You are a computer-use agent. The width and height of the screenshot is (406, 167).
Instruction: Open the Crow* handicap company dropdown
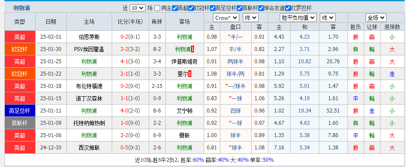tap(226, 18)
